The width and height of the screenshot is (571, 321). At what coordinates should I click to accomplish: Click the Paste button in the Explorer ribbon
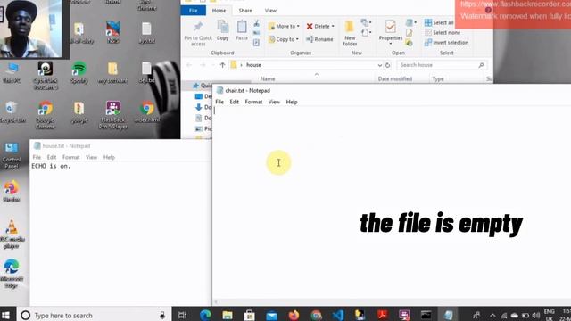click(242, 30)
